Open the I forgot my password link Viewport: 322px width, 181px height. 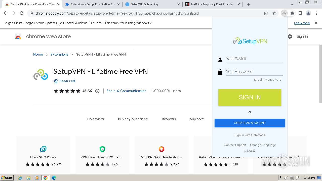click(x=267, y=80)
